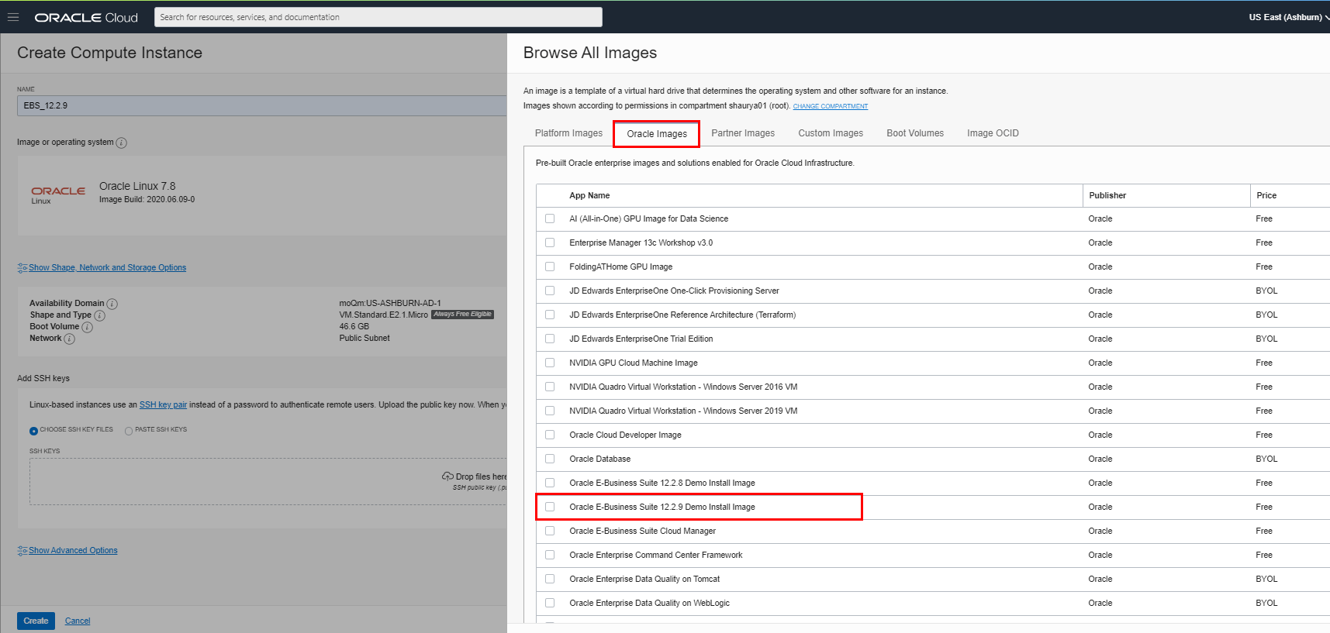Switch to Custom Images tab
The image size is (1330, 633).
(x=831, y=133)
